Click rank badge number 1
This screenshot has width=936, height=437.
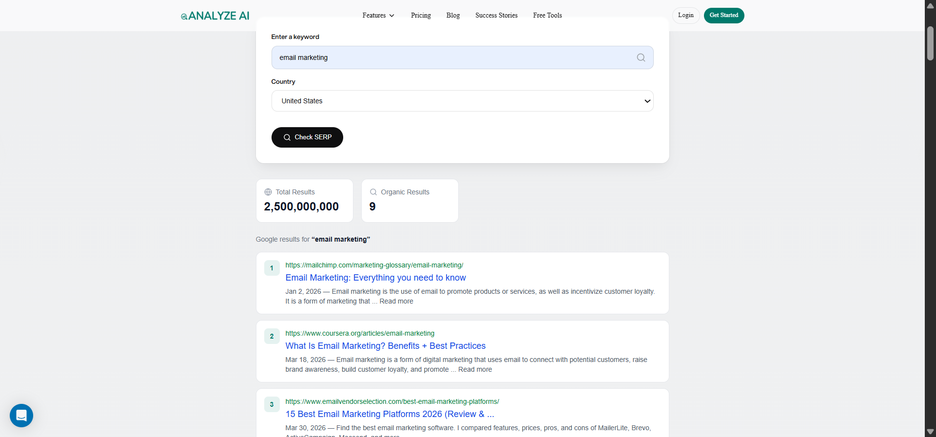click(272, 268)
